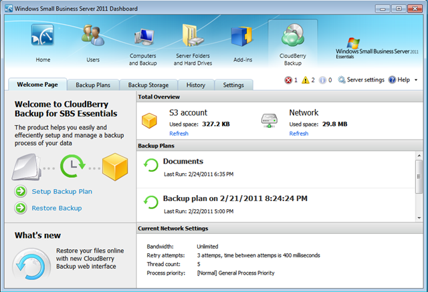Click the Restore Backup link
Image resolution: width=428 pixels, height=292 pixels.
(x=57, y=208)
